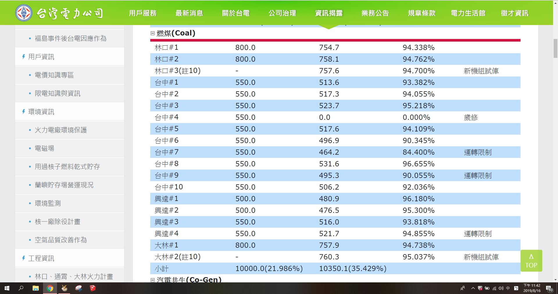Viewport: 558px width, 294px height.
Task: Select the 用戶資訊 sidebar heading
Action: tap(41, 57)
